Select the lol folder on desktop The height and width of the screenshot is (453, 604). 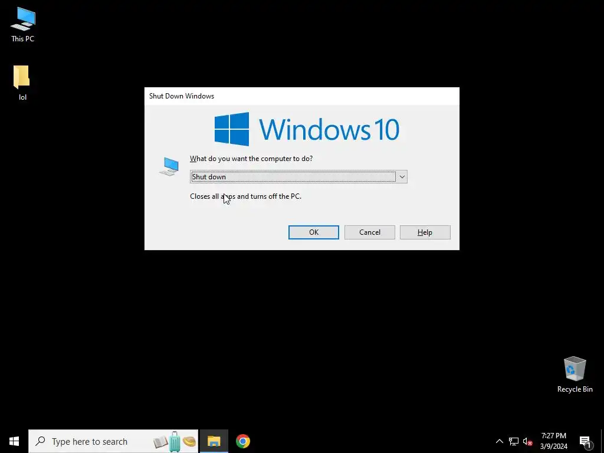22,83
